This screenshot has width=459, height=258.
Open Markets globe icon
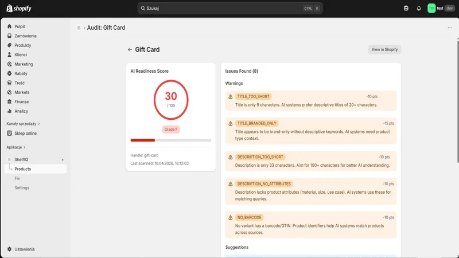[9, 92]
